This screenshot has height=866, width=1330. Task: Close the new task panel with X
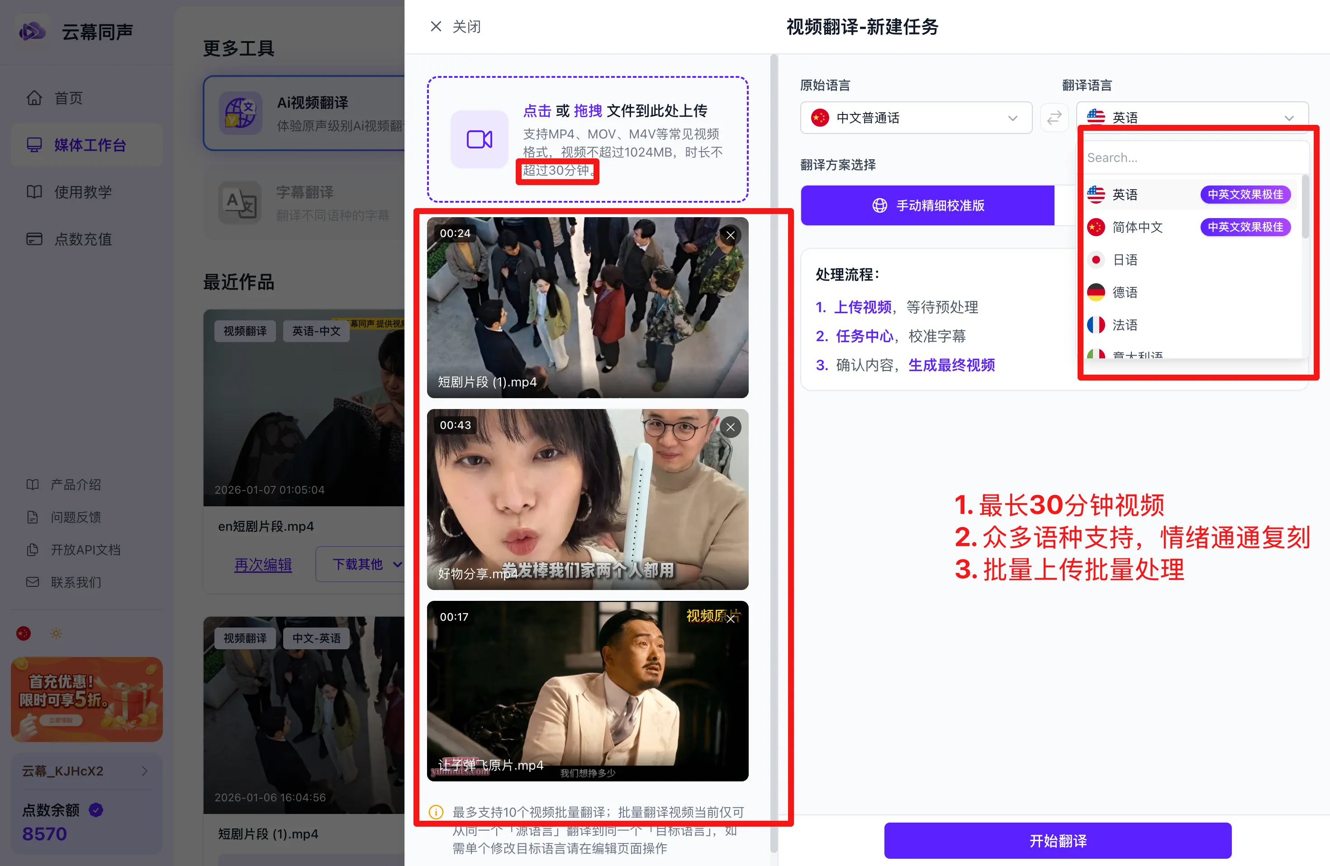[436, 26]
